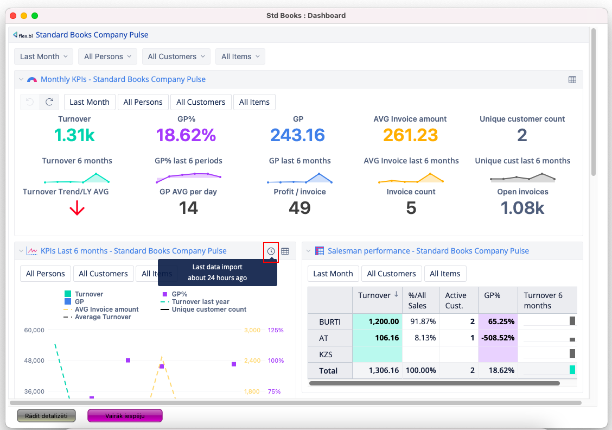Click the Monthly KPIs gauge icon

[x=32, y=79]
